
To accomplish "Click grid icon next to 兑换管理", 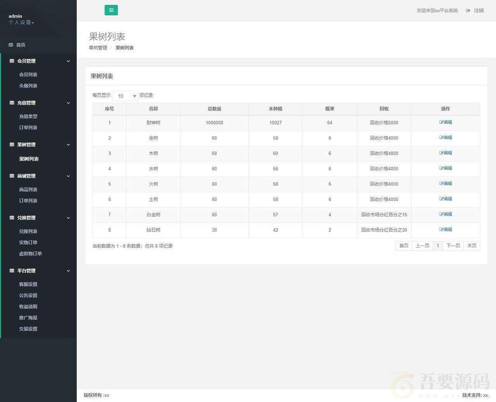I will pyautogui.click(x=12, y=218).
